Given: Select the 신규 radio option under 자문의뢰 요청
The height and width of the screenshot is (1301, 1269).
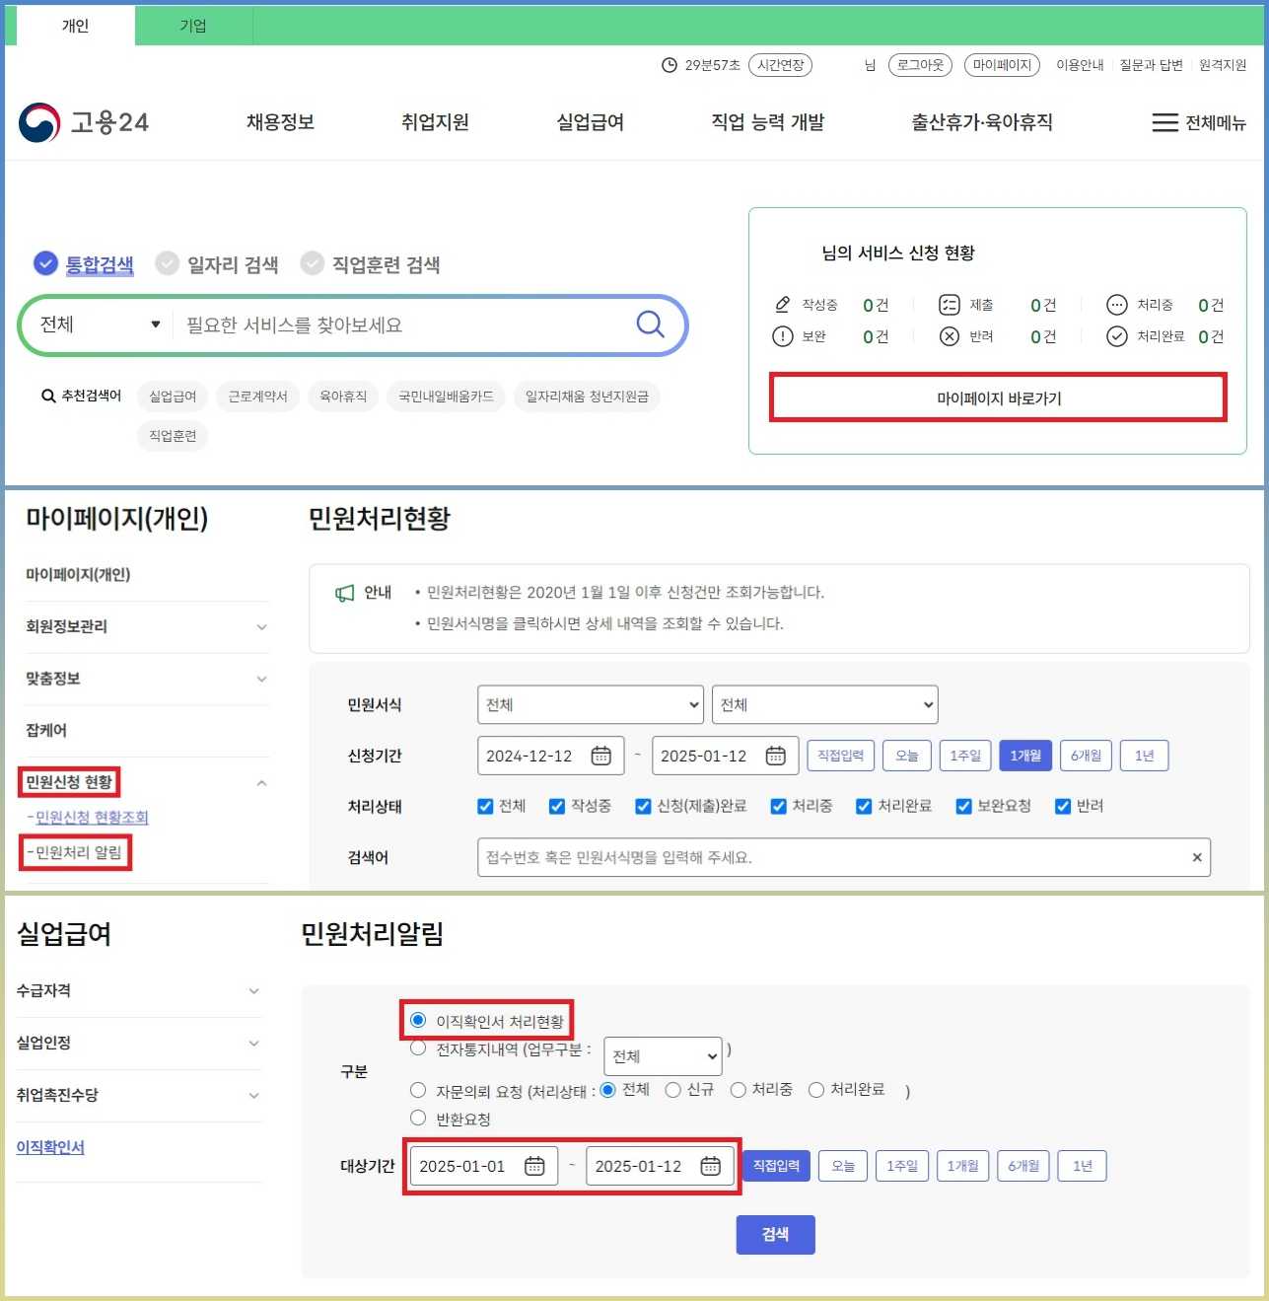Looking at the screenshot, I should (673, 1090).
